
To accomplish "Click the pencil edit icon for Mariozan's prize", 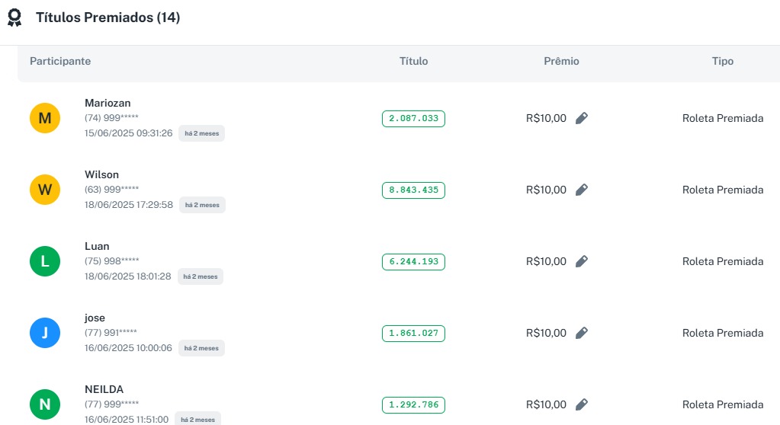I will [582, 118].
